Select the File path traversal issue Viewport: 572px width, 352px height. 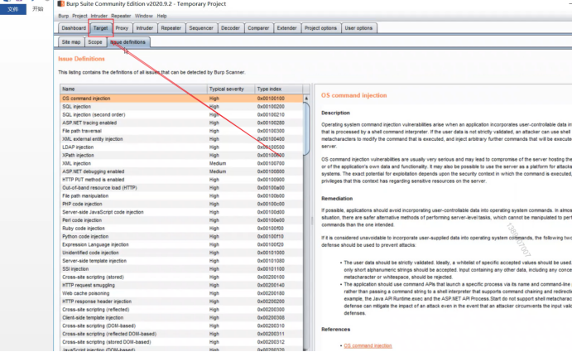(181, 131)
